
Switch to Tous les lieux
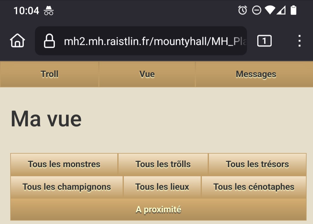[162, 187]
